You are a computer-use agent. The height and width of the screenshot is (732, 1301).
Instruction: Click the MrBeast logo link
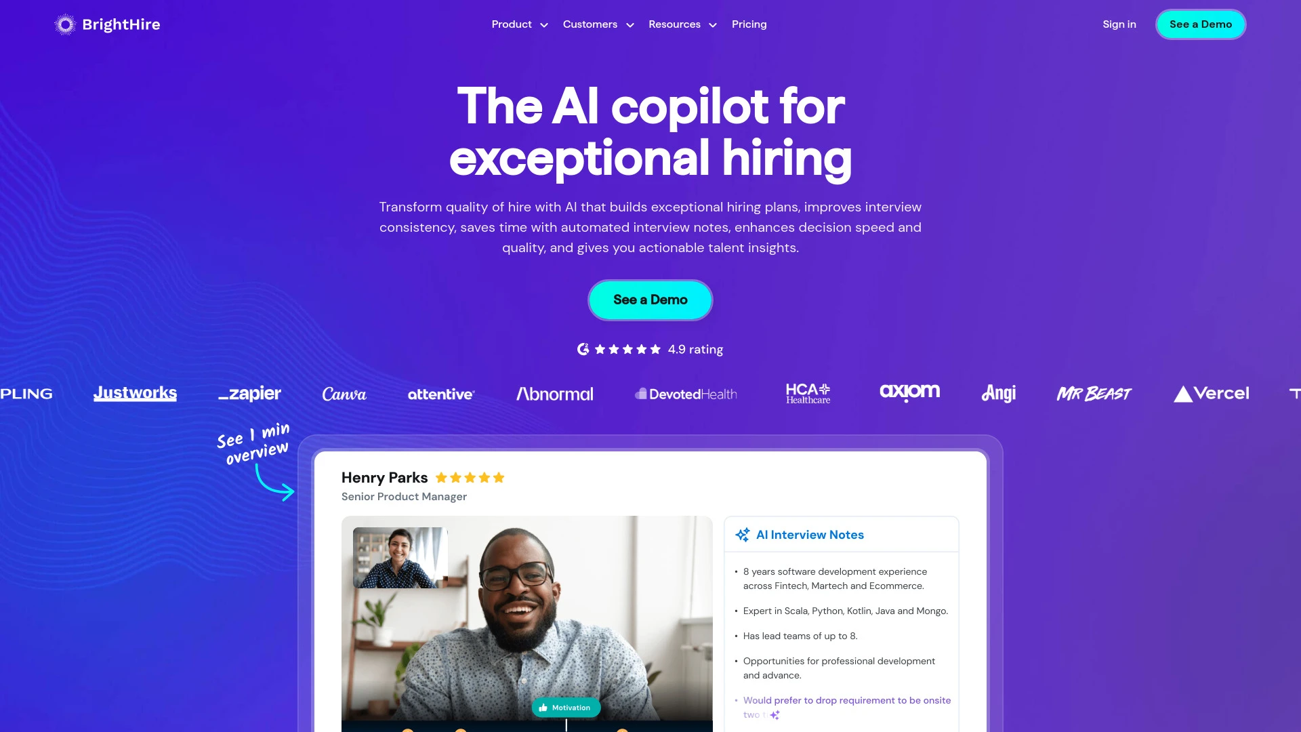pyautogui.click(x=1094, y=393)
